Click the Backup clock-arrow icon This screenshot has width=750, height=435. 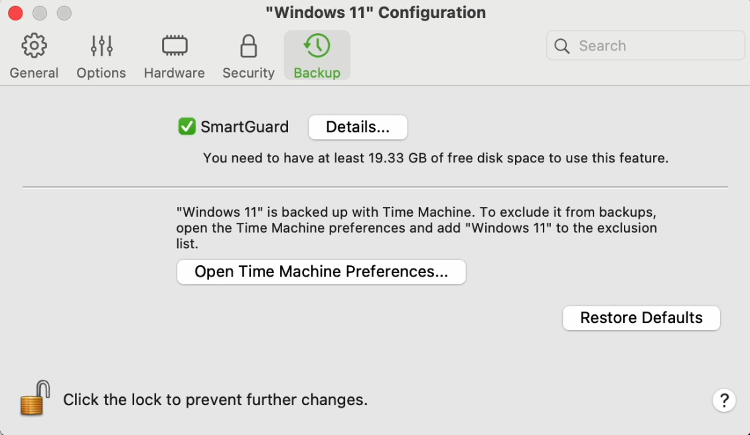317,46
